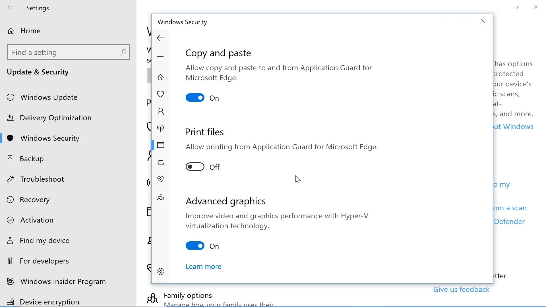Open Windows Security Home icon

pyautogui.click(x=161, y=77)
